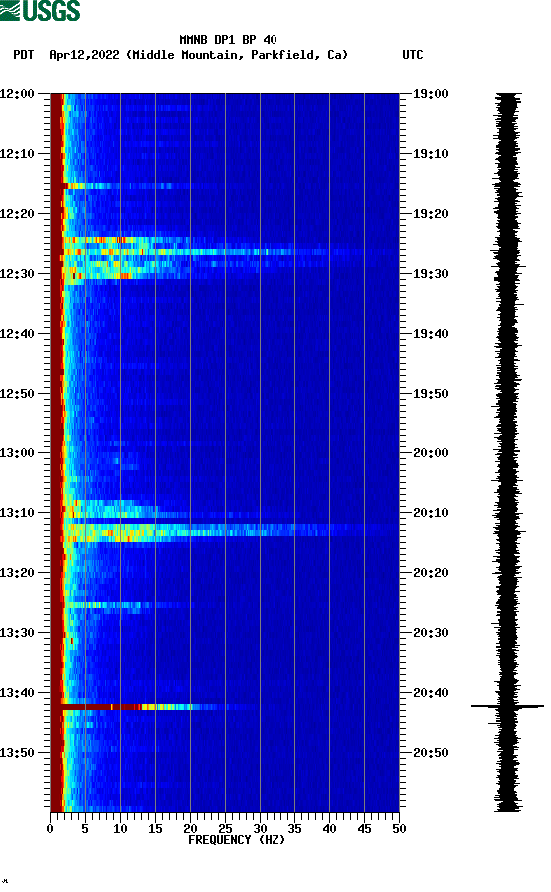Click the 45 Hz frequency axis label
This screenshot has height=892, width=551.
pos(364,829)
